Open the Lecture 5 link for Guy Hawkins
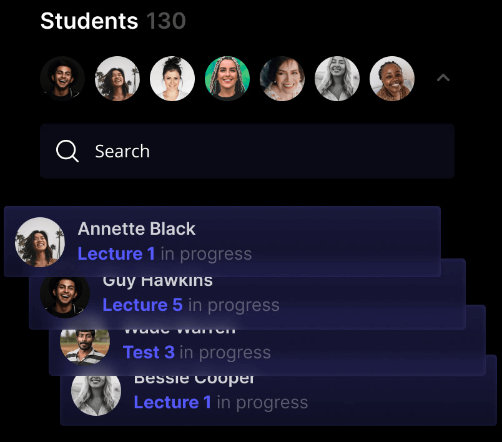 [142, 305]
